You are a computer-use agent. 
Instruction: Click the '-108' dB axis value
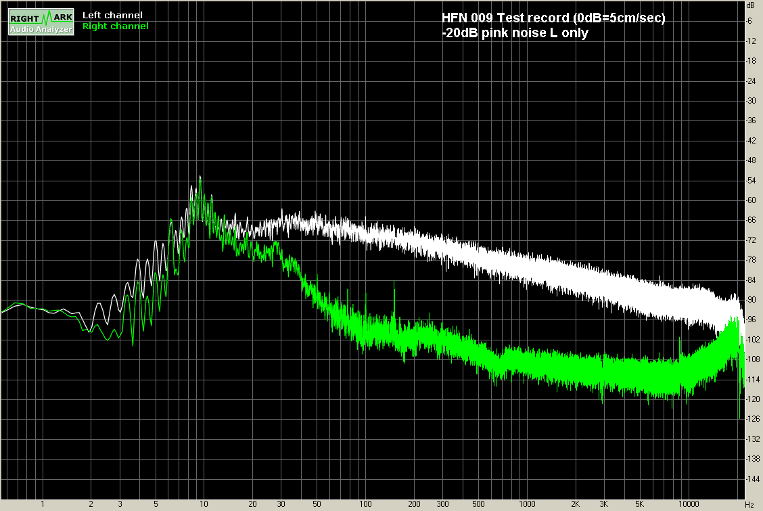point(753,359)
